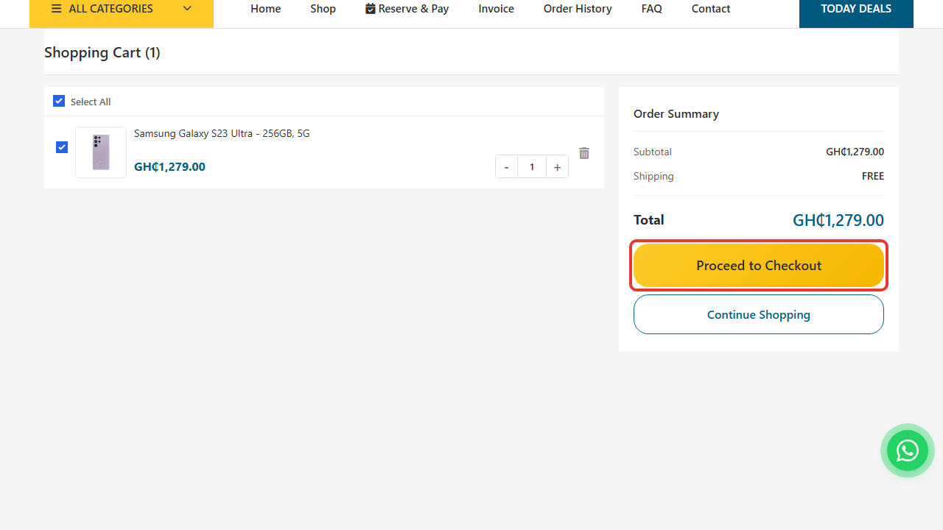Open the FAQ menu link

pos(652,9)
